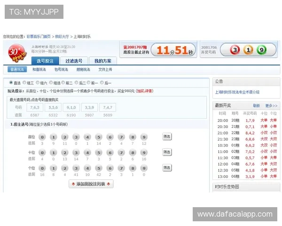Select ball 2 in the 十位 row

pos(65,153)
